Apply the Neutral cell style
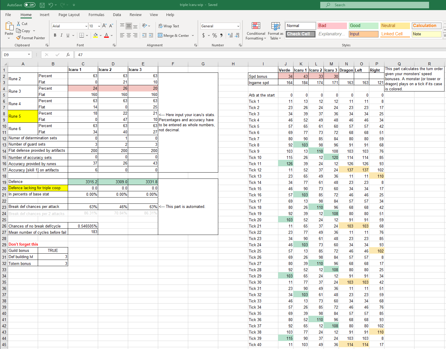 point(395,26)
